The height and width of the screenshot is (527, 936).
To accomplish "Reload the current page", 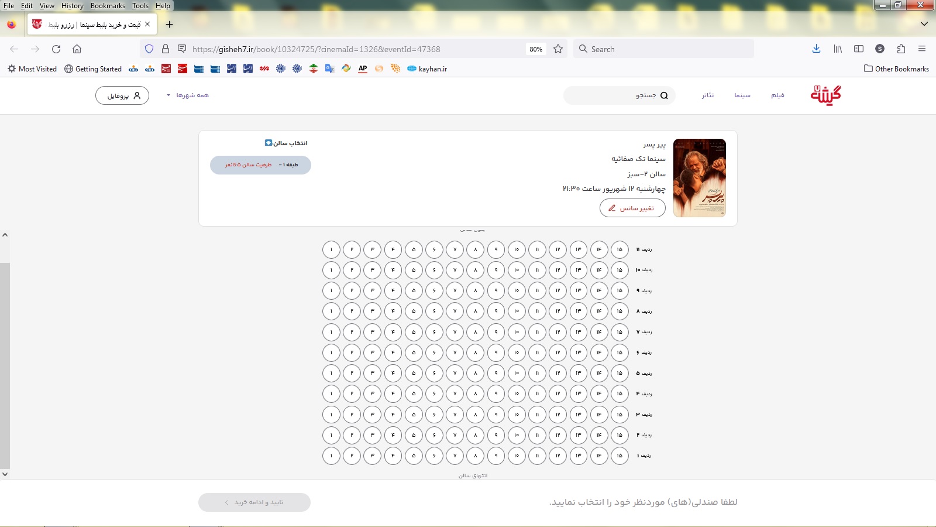I will click(56, 49).
